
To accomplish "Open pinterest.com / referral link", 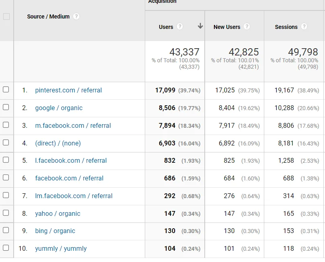I will pos(68,90).
